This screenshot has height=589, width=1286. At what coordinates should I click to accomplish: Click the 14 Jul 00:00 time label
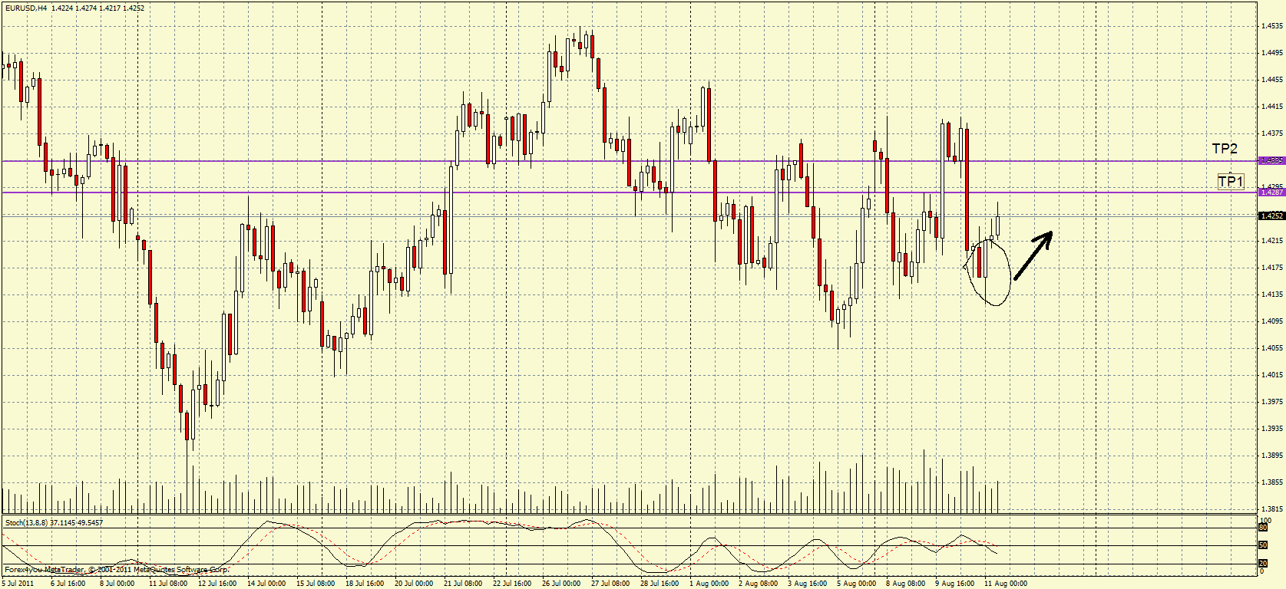click(266, 584)
